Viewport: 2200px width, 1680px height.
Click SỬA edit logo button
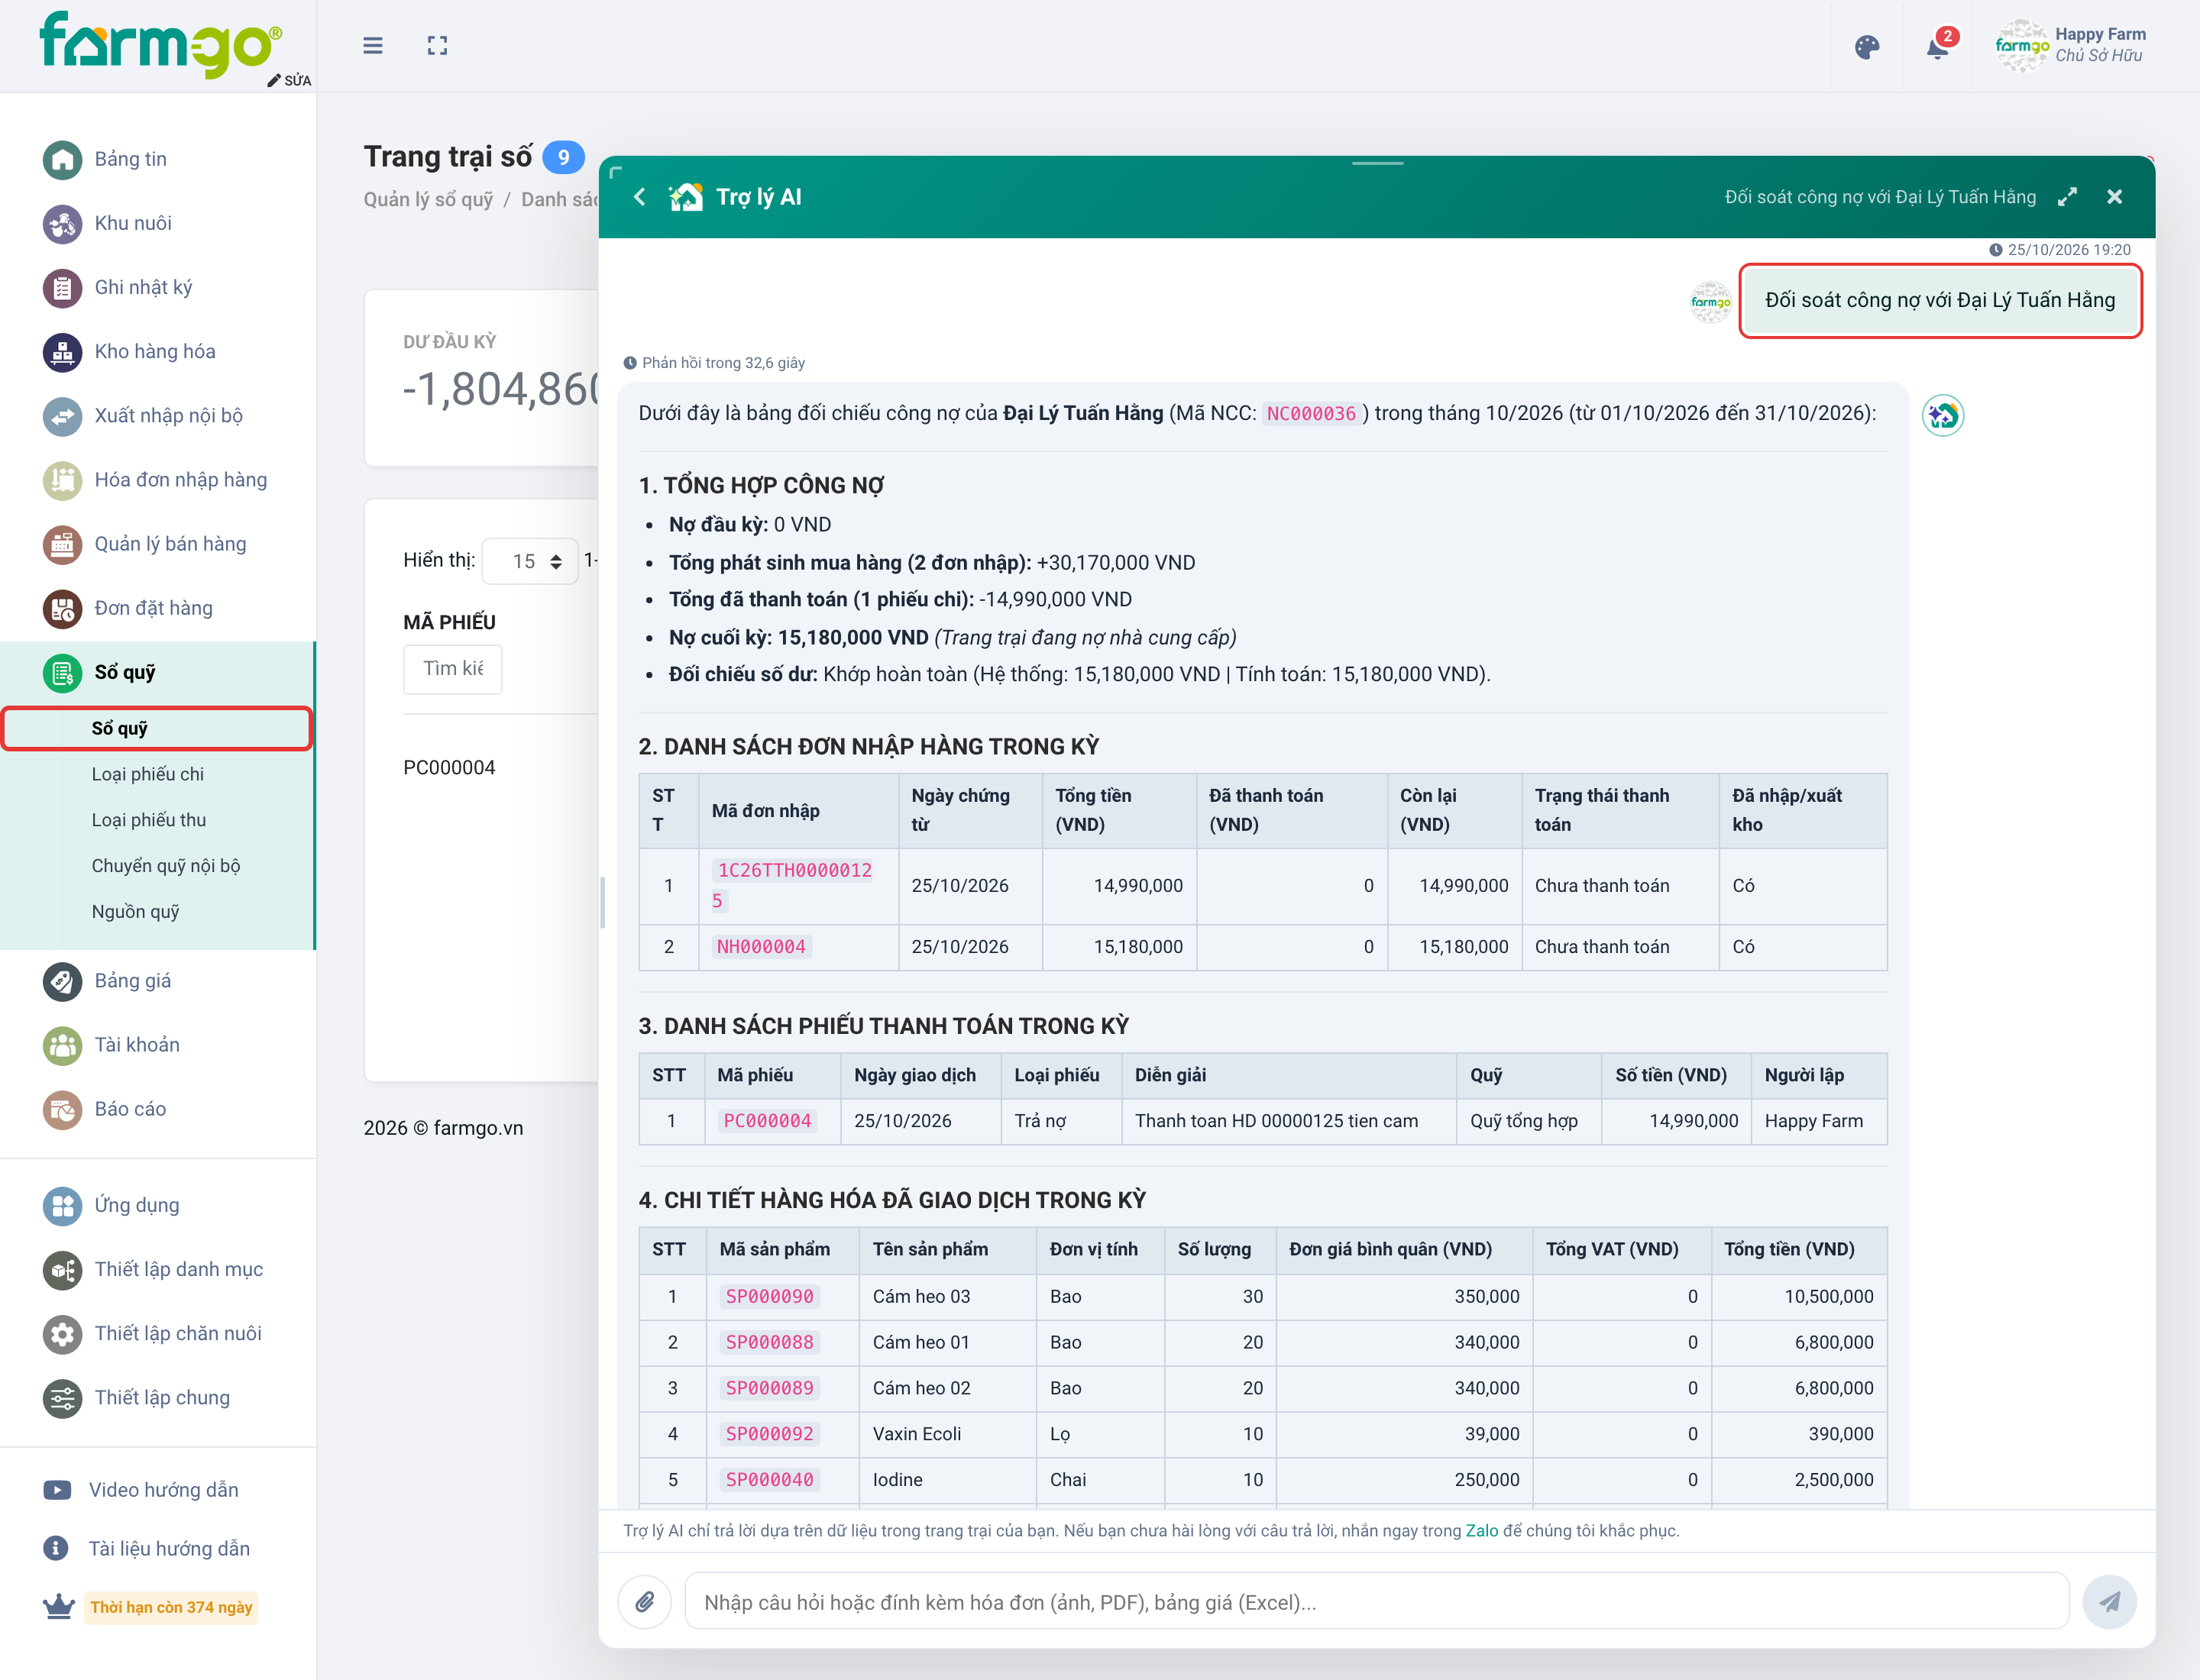[289, 80]
